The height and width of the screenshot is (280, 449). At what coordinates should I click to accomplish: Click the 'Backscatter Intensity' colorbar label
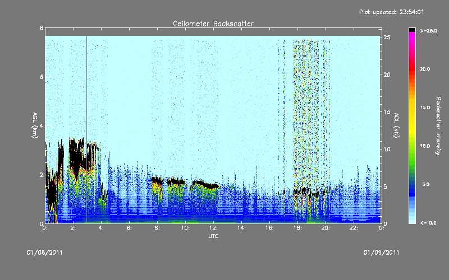click(x=438, y=126)
